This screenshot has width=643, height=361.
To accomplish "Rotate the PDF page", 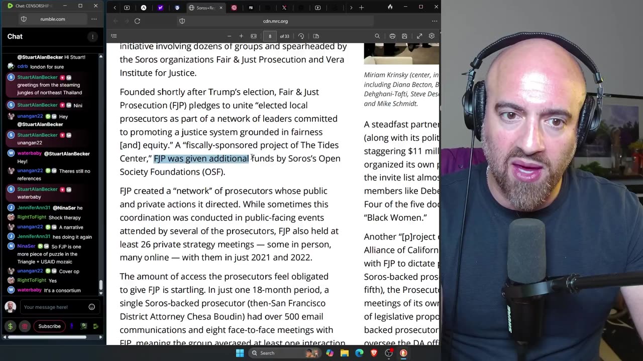I will coord(301,36).
